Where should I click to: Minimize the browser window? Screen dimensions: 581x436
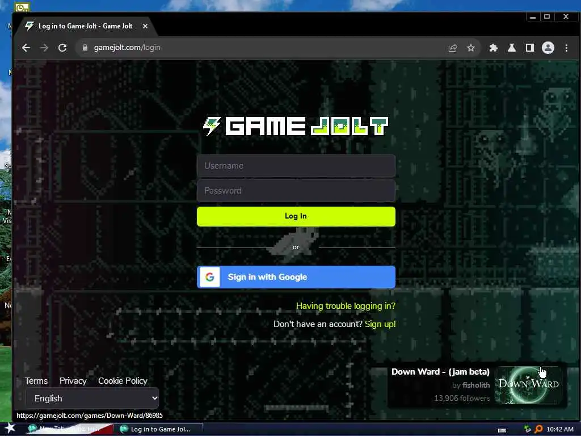[532, 17]
